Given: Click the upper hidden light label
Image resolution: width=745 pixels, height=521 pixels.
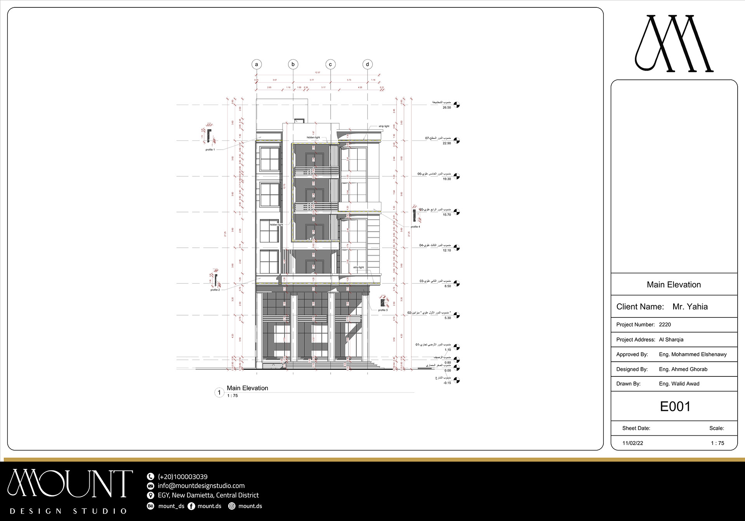Looking at the screenshot, I should (313, 138).
